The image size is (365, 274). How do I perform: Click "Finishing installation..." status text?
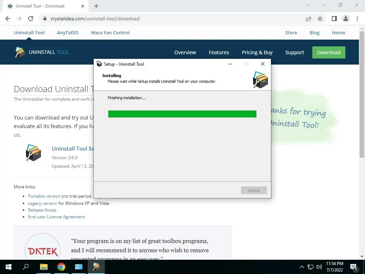127,98
